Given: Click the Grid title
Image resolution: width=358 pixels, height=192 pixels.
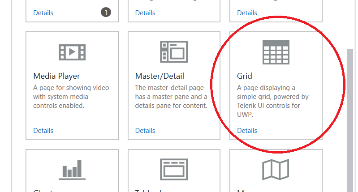Looking at the screenshot, I should point(245,76).
